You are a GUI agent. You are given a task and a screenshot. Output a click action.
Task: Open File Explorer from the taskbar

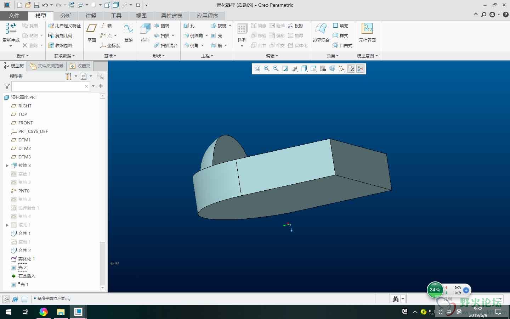coord(61,312)
